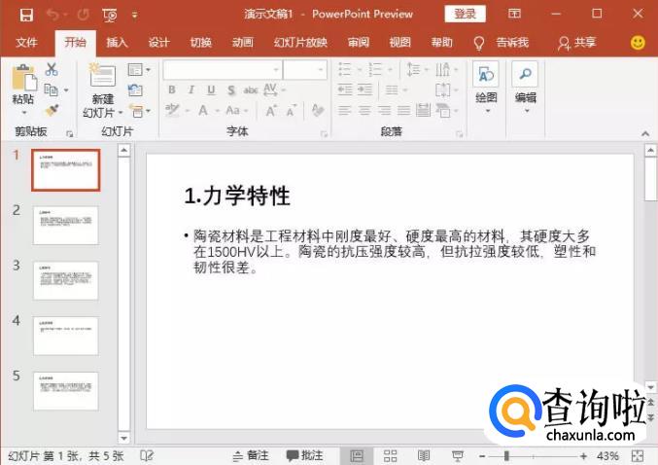658x465 pixels.
Task: Click the Format Painter brush icon
Action: (x=52, y=110)
